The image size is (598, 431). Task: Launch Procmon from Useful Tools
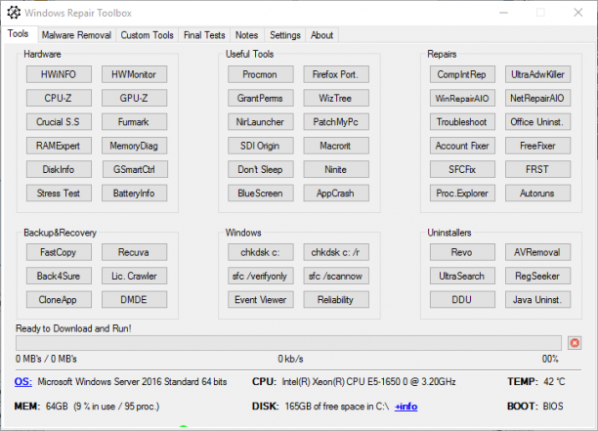point(261,74)
